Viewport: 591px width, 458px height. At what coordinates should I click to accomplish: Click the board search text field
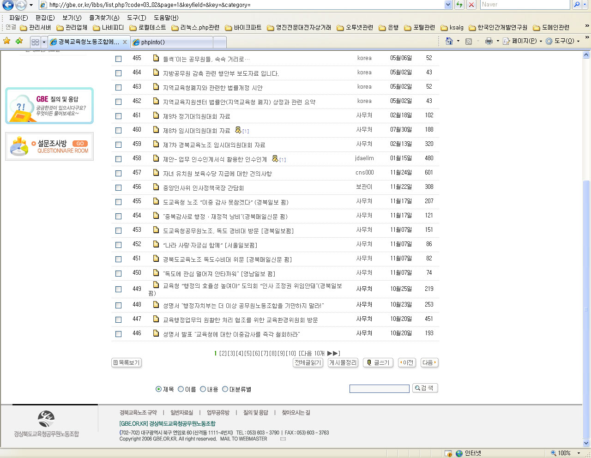[379, 389]
